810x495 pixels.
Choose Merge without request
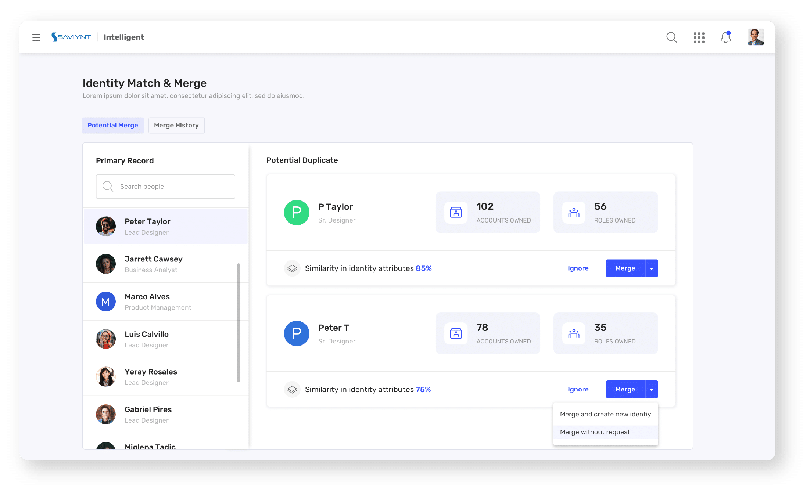(605, 432)
